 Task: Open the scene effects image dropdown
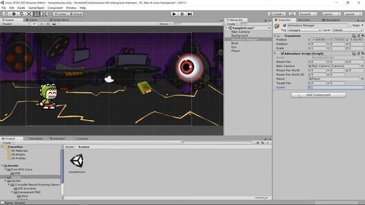pos(55,24)
